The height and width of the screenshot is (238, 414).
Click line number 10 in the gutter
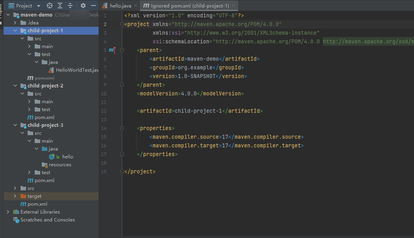pos(104,94)
